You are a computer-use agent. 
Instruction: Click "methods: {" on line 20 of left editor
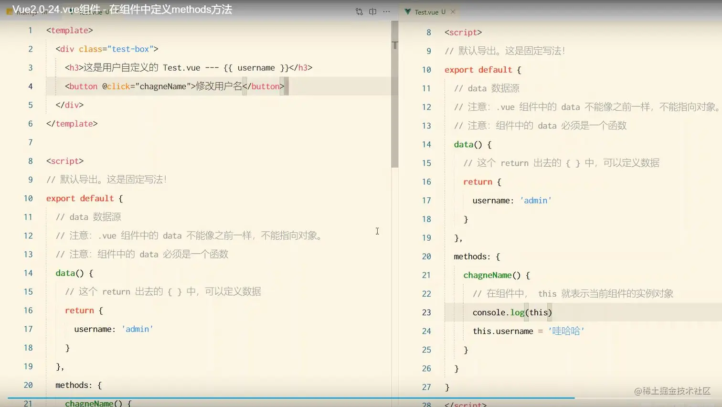pos(79,385)
